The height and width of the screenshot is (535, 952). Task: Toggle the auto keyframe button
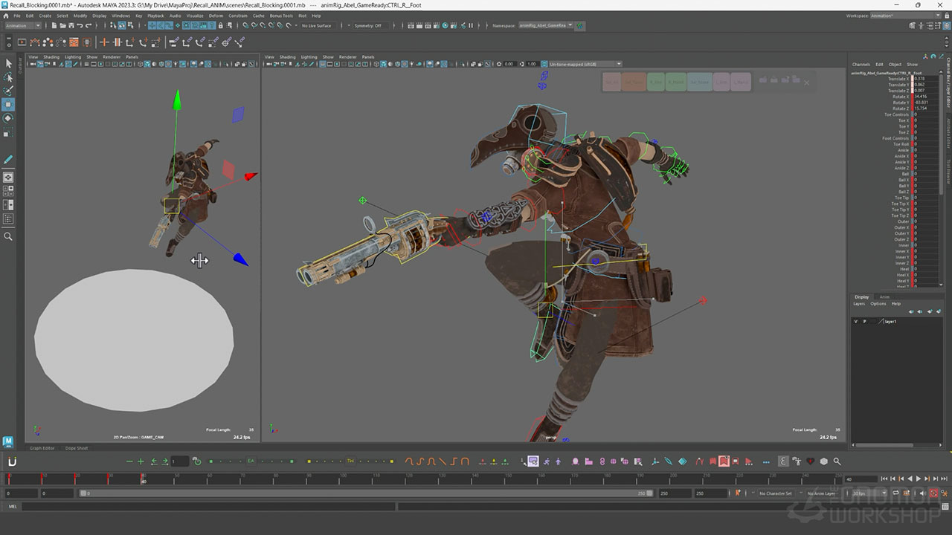933,493
